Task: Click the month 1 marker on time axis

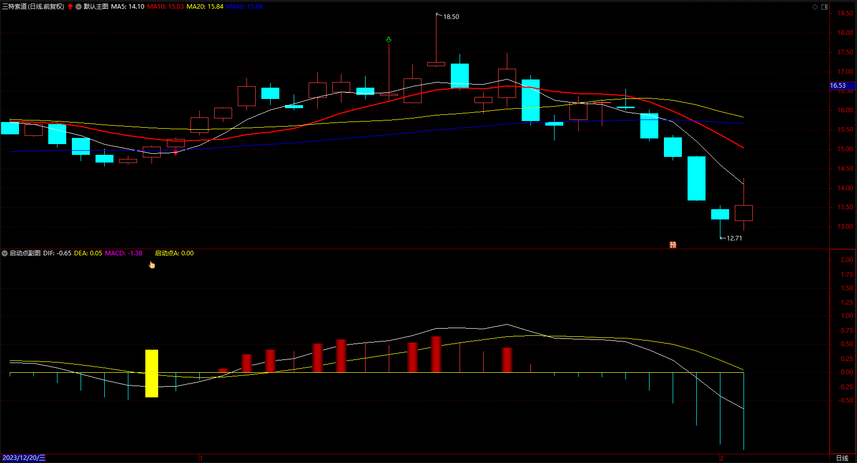Action: pos(201,458)
